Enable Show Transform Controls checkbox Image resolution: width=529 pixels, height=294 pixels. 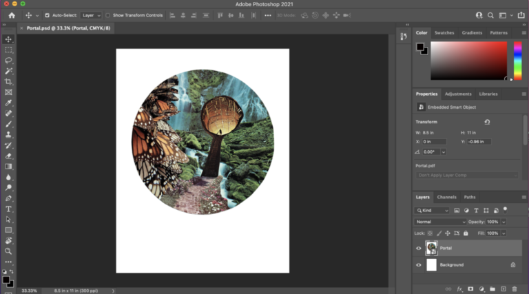click(108, 15)
